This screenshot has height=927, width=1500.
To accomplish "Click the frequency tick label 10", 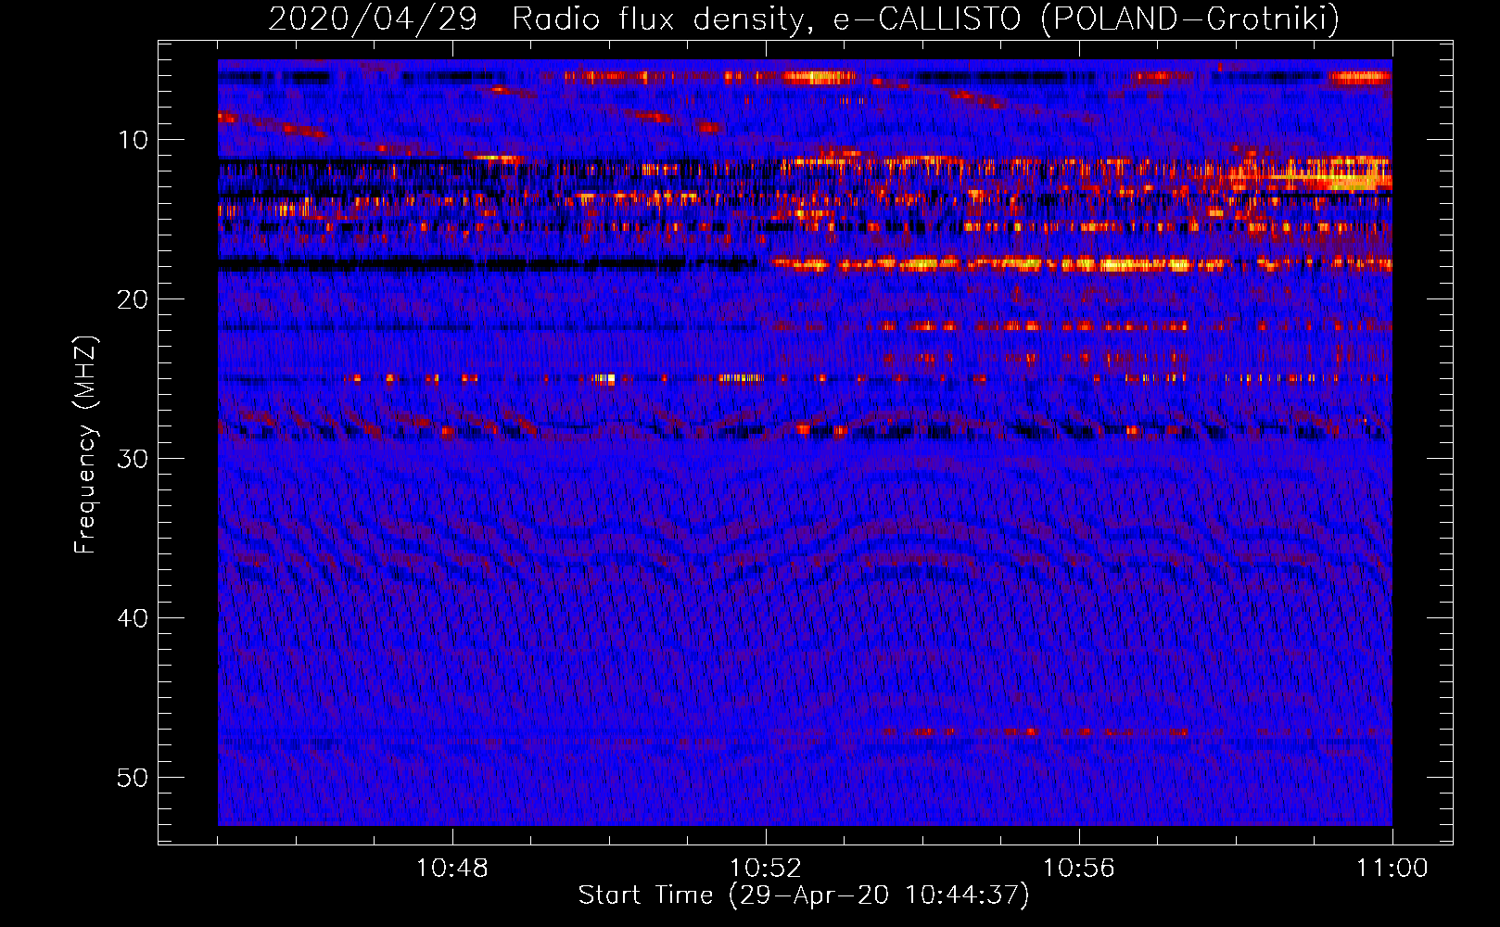I will point(133,140).
